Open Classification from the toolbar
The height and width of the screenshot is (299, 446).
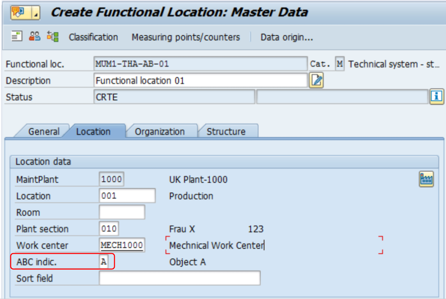[93, 37]
